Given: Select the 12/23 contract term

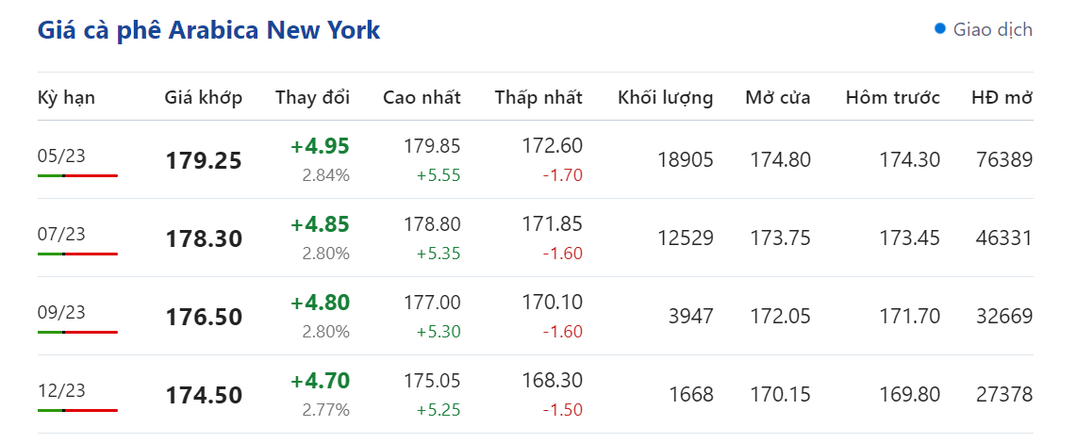Looking at the screenshot, I should pos(61,391).
